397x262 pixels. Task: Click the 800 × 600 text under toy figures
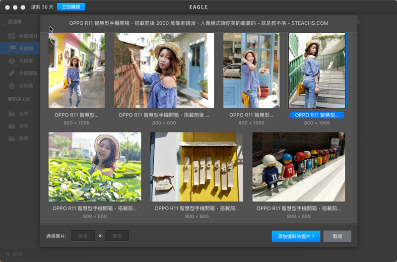coord(299,216)
